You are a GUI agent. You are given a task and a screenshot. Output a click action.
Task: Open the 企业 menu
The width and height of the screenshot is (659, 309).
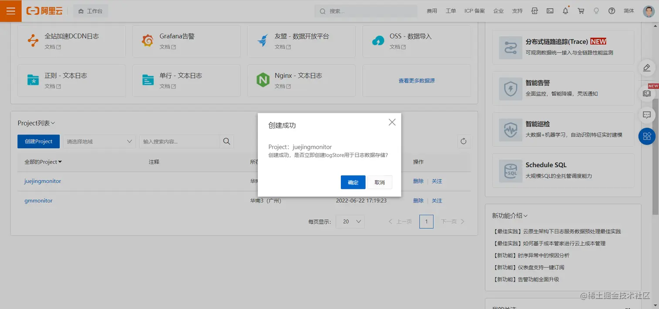[x=498, y=11]
